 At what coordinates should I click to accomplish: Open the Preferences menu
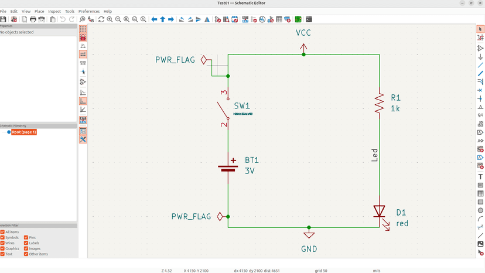coord(89,11)
